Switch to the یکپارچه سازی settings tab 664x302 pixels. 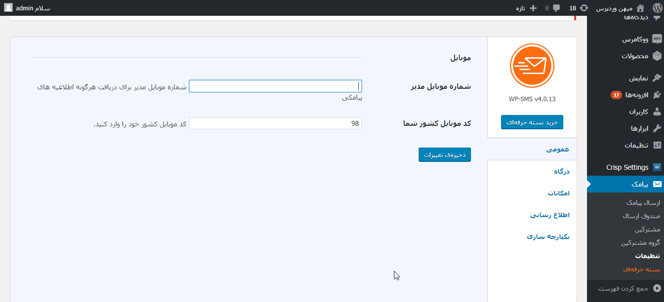548,236
